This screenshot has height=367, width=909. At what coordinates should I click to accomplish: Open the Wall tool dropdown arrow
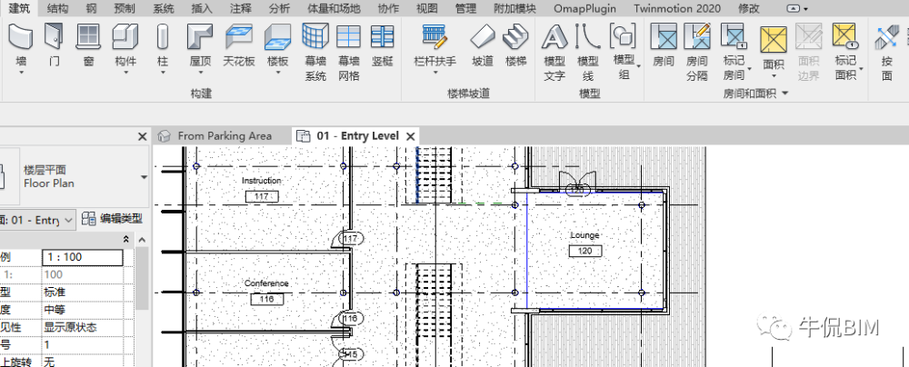21,73
